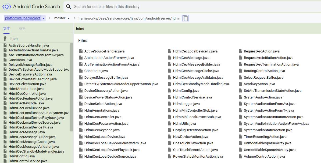Select DeviceSelectAction.java in the sidebar tree
321x163 pixels.
(27, 84)
